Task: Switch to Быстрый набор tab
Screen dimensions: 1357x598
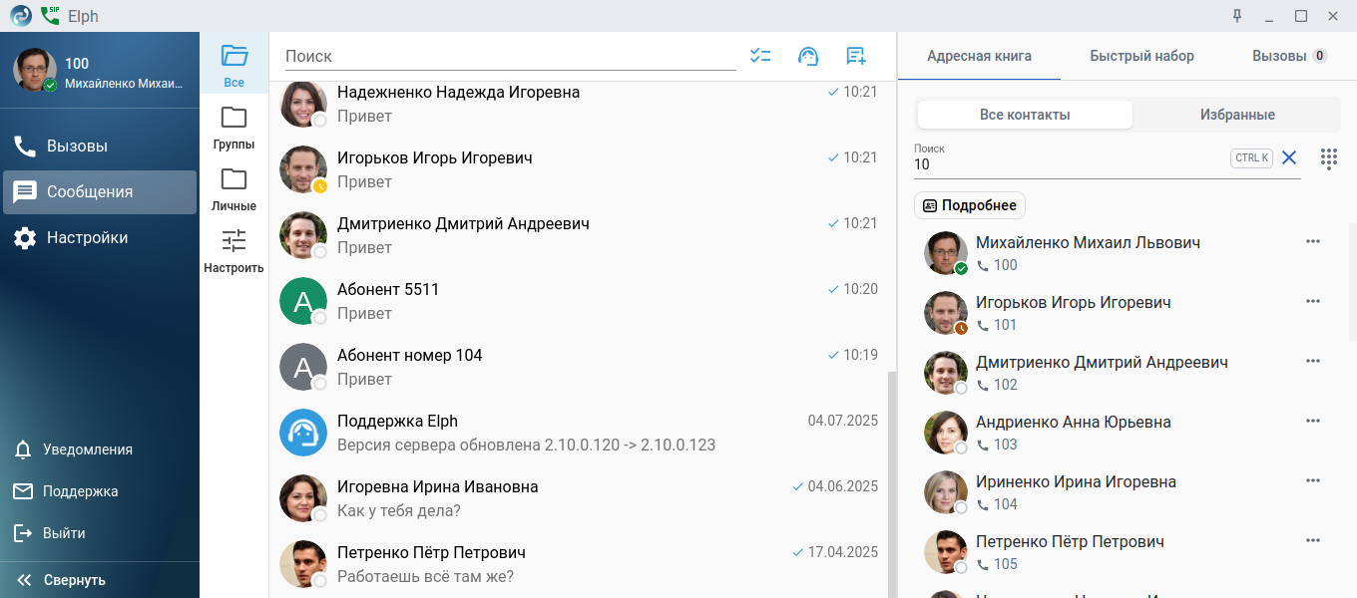Action: (x=1141, y=56)
